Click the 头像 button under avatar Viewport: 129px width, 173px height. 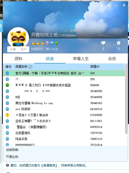point(13,49)
